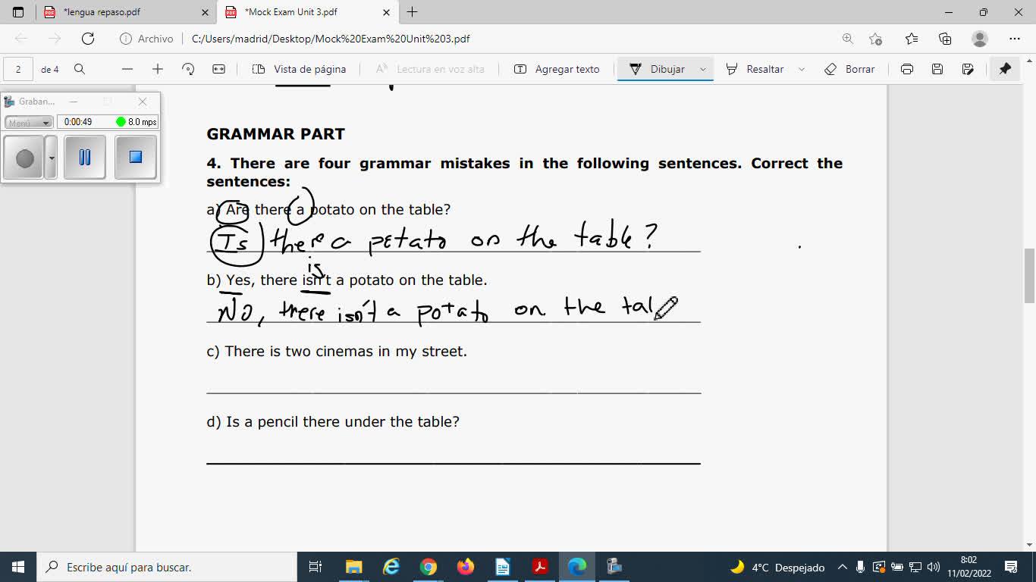Image resolution: width=1036 pixels, height=582 pixels.
Task: Print the PDF document
Action: pos(907,69)
